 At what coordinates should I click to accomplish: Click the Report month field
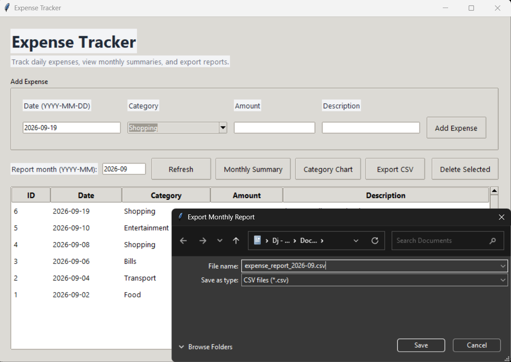pos(124,169)
